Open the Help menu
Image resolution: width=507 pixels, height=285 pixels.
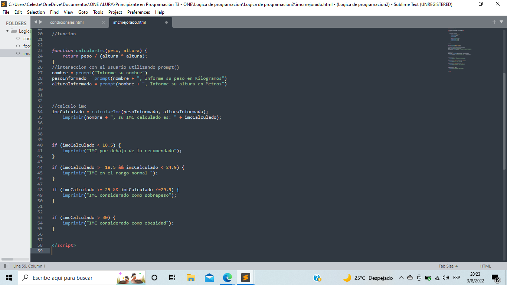pyautogui.click(x=160, y=12)
